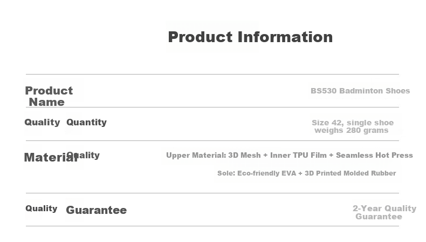426x242 pixels.
Task: Click the Product Information heading
Action: (x=250, y=37)
